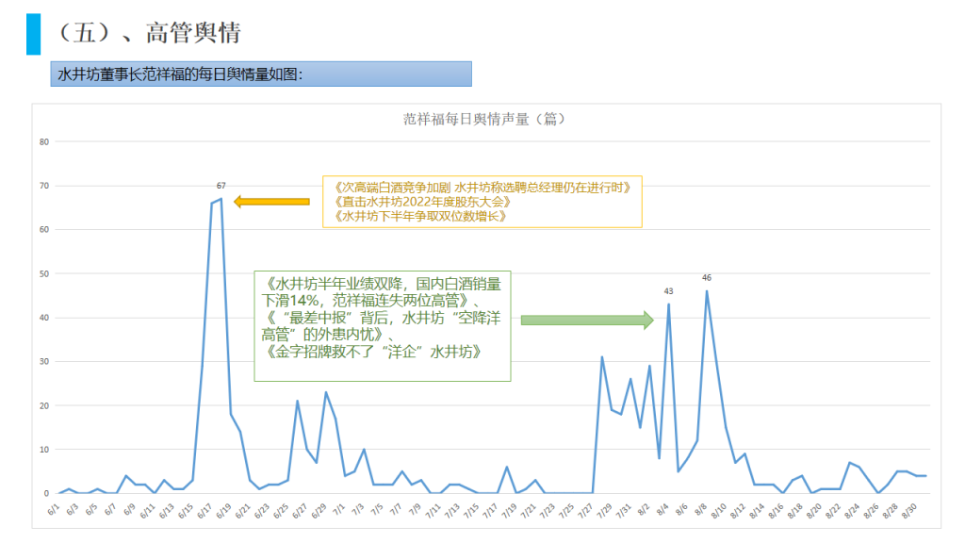The height and width of the screenshot is (543, 965).
Task: Click the "43" data label on the chart
Action: click(x=668, y=290)
